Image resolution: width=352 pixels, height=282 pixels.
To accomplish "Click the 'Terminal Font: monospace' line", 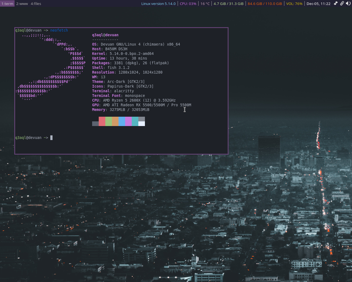I will coord(119,96).
